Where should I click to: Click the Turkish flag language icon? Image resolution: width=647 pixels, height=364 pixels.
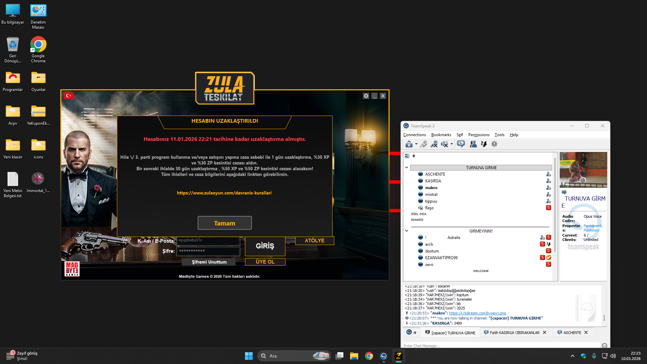(68, 96)
